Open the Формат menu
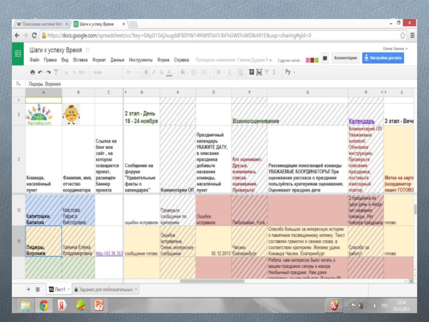The width and height of the screenshot is (429, 322). [99, 60]
